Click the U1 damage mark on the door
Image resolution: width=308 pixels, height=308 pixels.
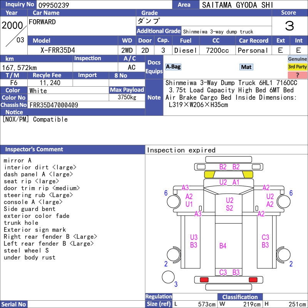click(189, 204)
